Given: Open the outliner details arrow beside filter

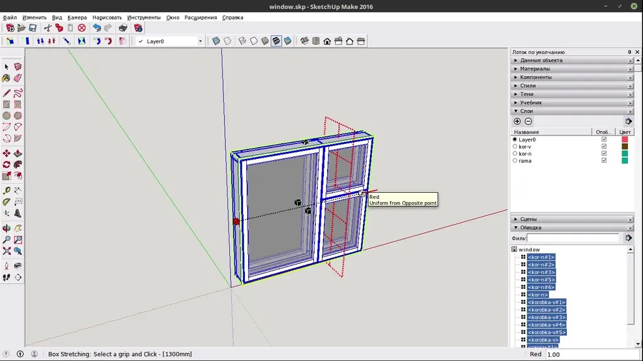Looking at the screenshot, I should pos(628,238).
